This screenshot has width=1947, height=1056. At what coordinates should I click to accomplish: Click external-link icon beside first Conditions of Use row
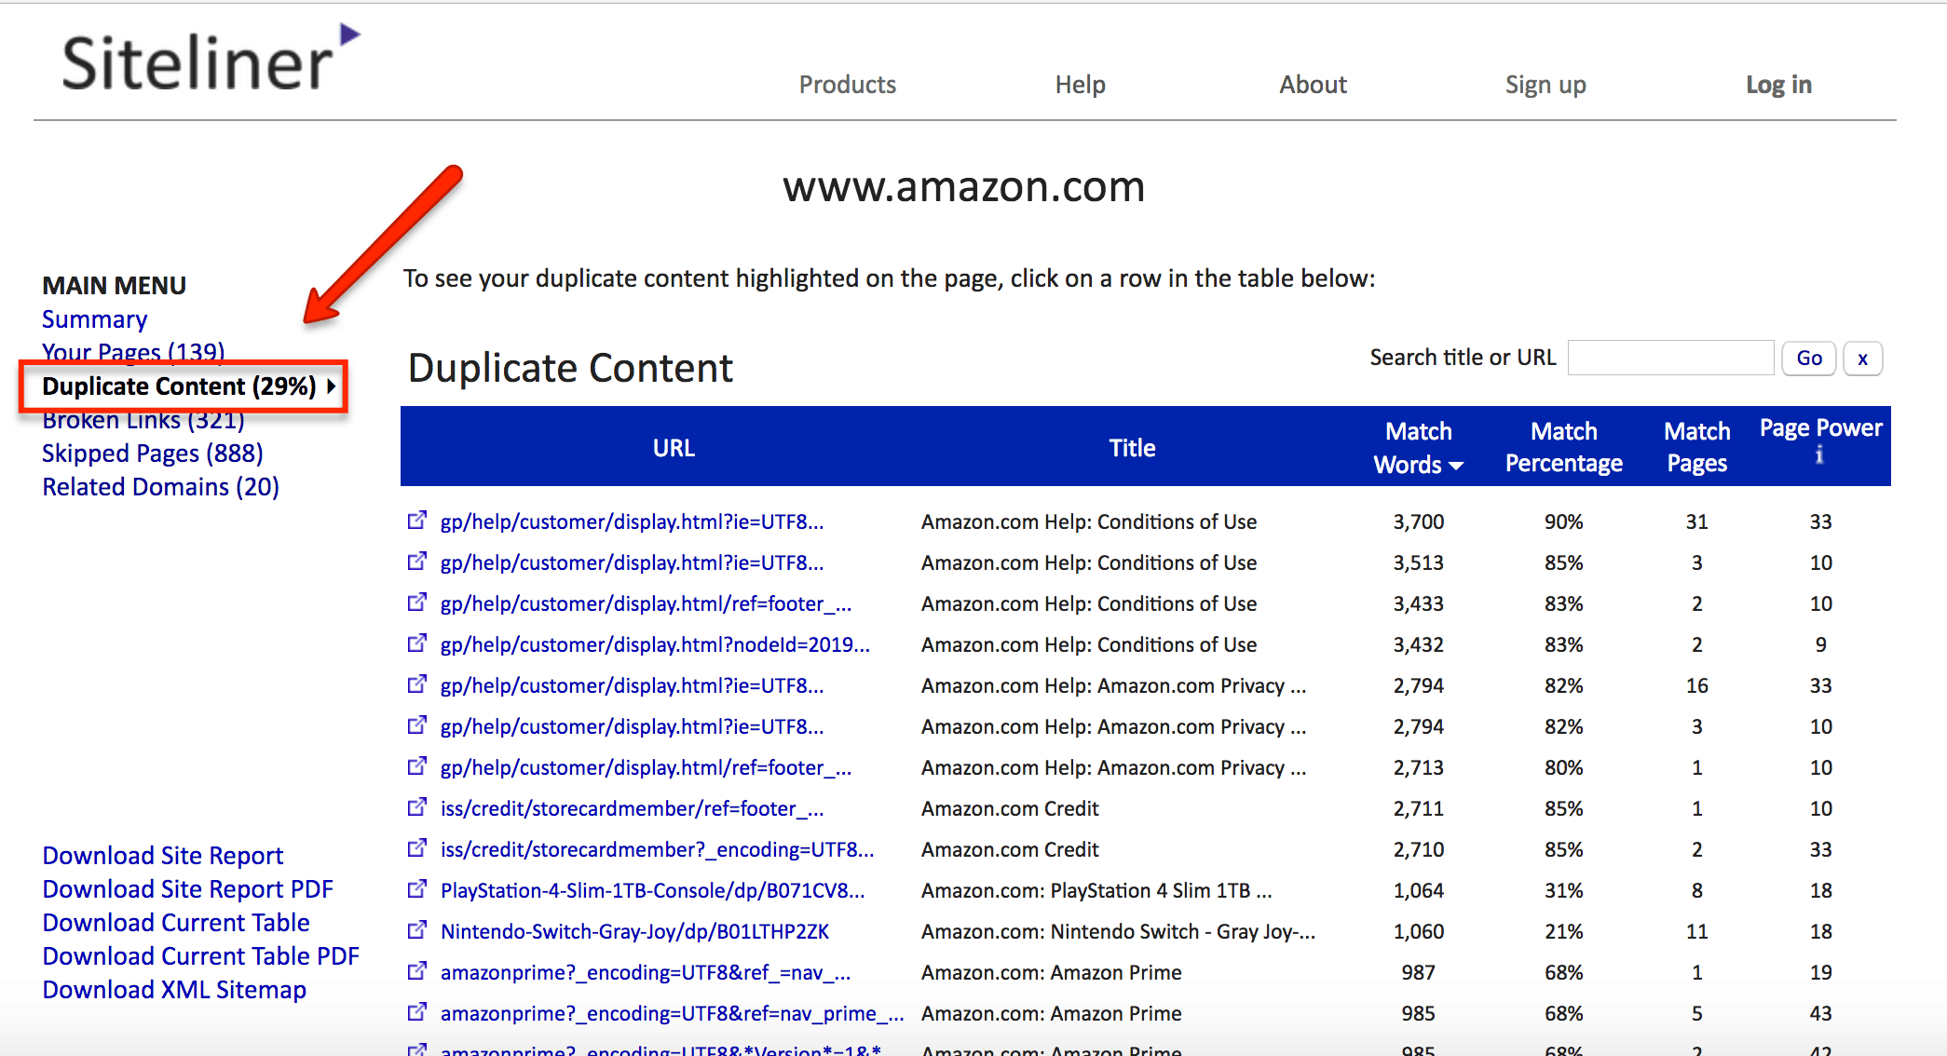point(417,521)
